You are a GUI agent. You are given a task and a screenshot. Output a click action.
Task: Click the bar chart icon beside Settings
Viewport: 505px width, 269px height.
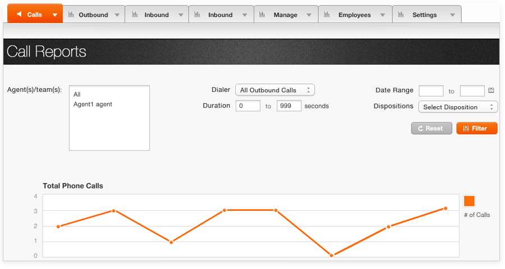pyautogui.click(x=401, y=15)
